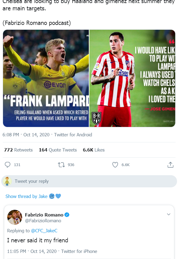The height and width of the screenshot is (259, 184).
Task: Open the reply tweet's chevron menu
Action: tap(169, 214)
